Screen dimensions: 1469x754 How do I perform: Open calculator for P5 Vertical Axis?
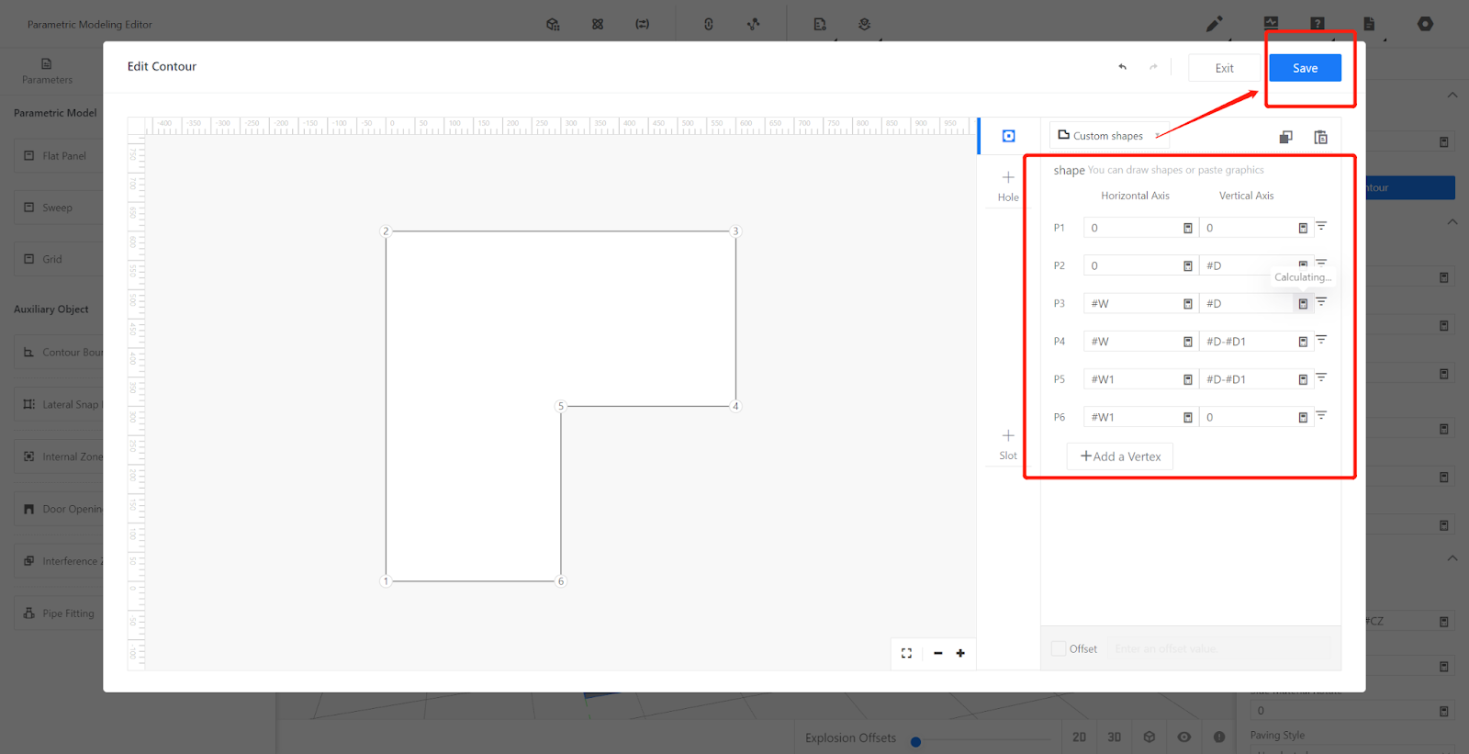pyautogui.click(x=1303, y=379)
